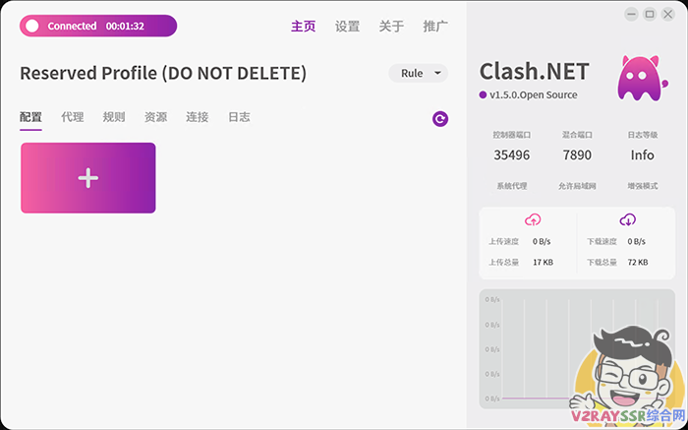Minimize the Clash.NET window
The width and height of the screenshot is (688, 430).
click(x=631, y=14)
